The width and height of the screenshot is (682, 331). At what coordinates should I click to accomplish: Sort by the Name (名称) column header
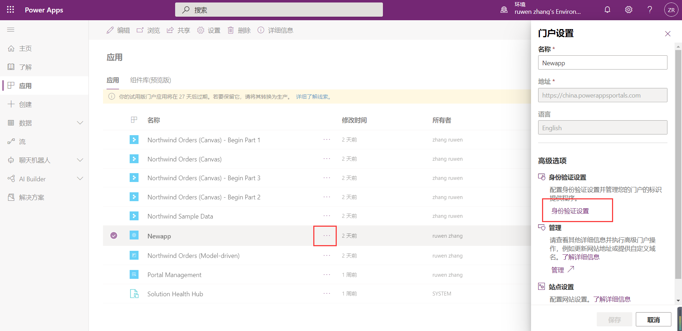(x=154, y=120)
